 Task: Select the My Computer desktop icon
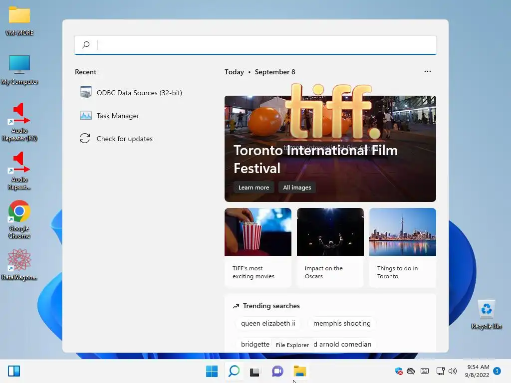(x=19, y=64)
